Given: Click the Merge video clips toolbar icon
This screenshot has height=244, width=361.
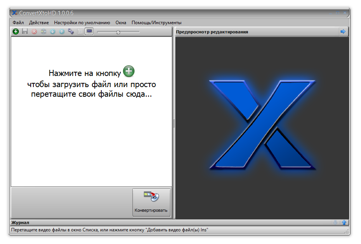Looking at the screenshot, I should coord(43,31).
